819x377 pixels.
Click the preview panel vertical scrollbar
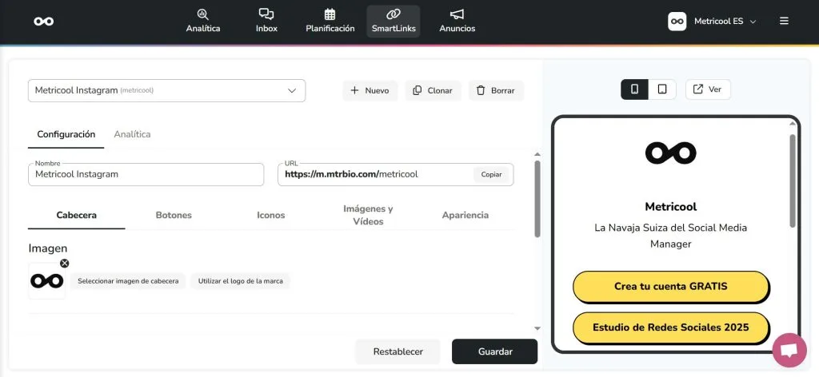[793, 180]
